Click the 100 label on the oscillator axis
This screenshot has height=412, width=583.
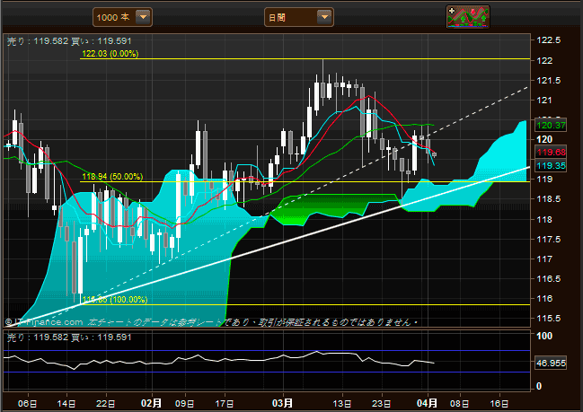click(544, 336)
